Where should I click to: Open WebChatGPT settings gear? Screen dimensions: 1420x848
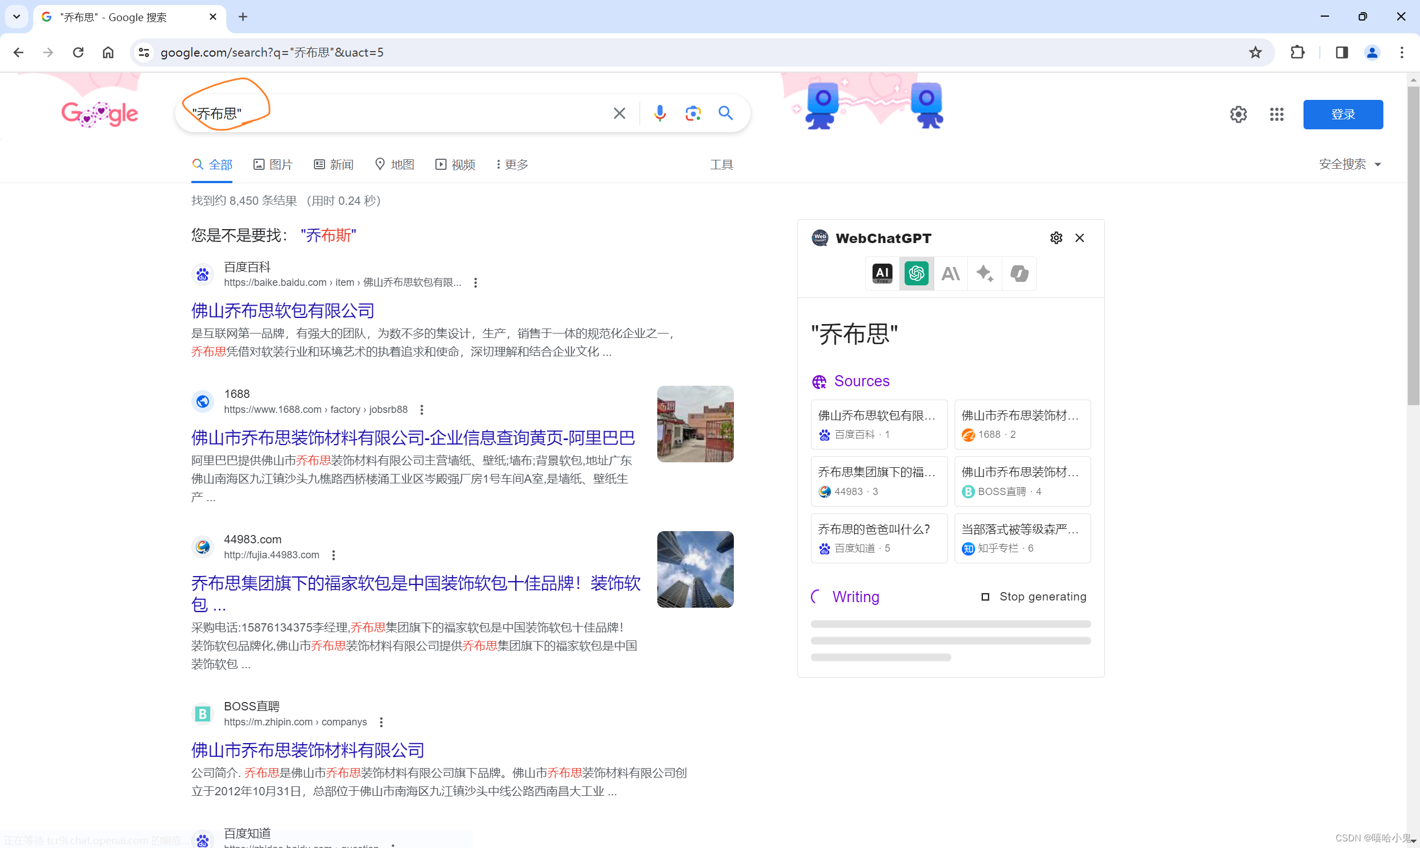click(1056, 238)
